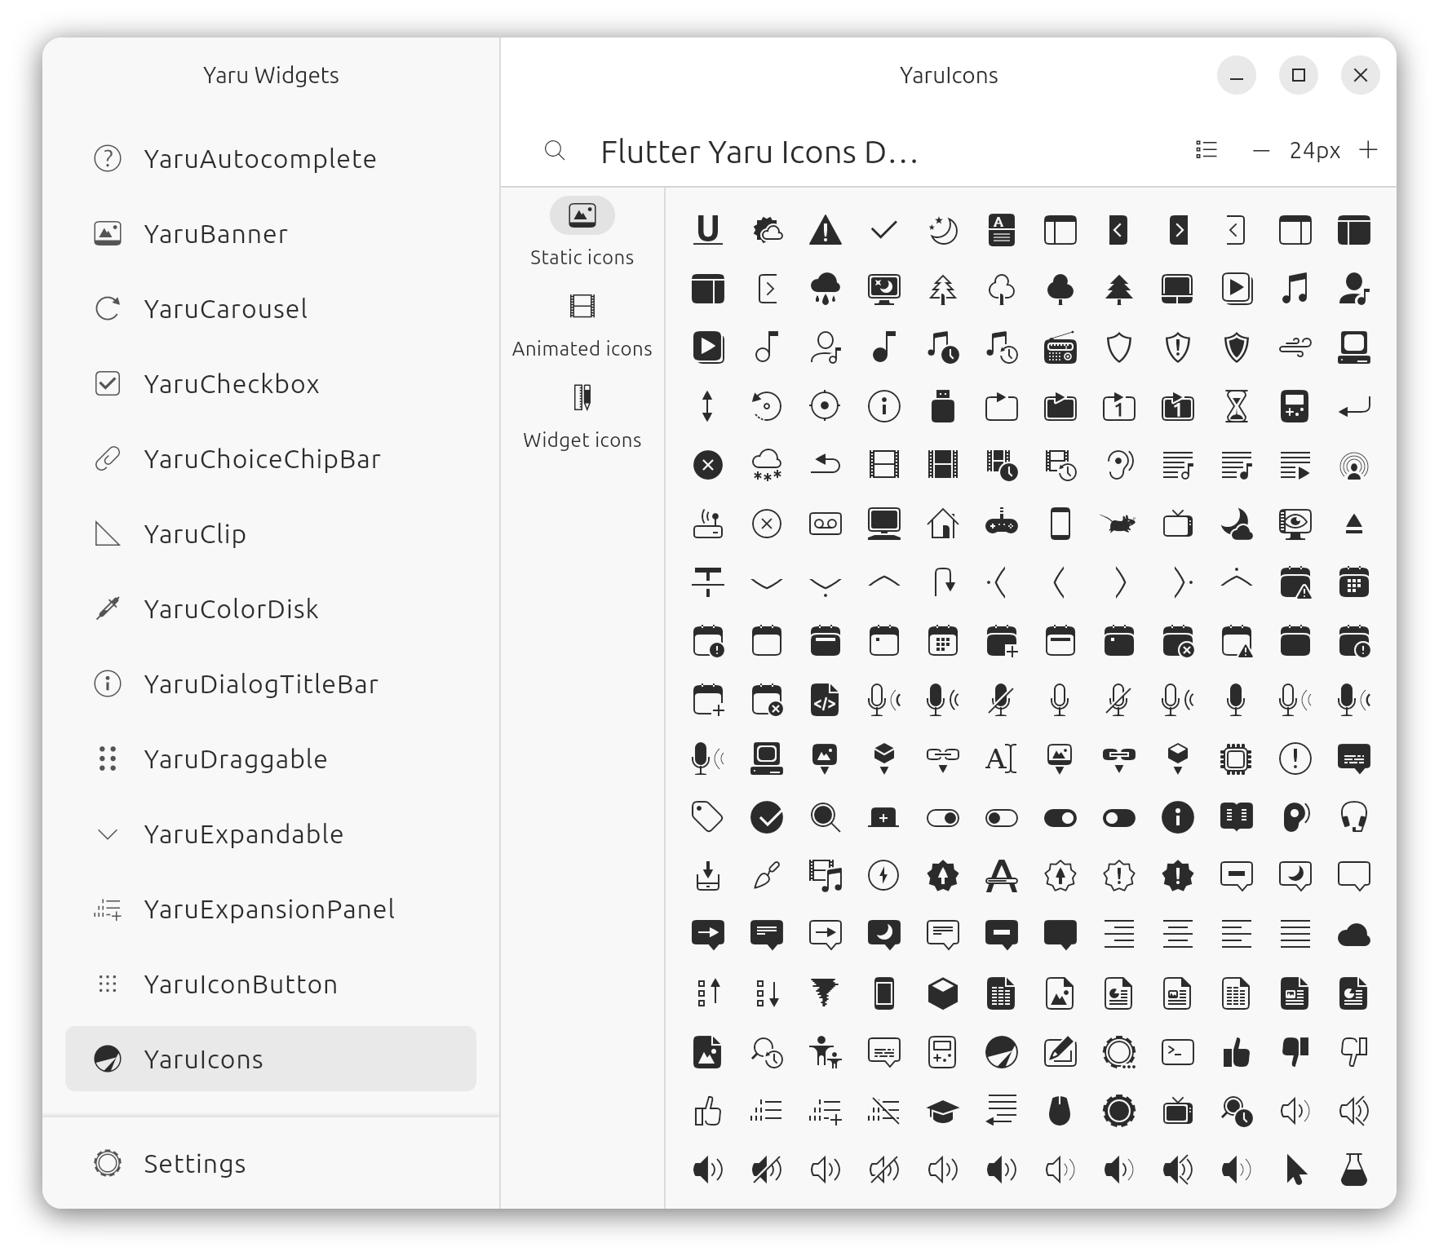Click the code file icon
1439x1256 pixels.
pos(826,700)
